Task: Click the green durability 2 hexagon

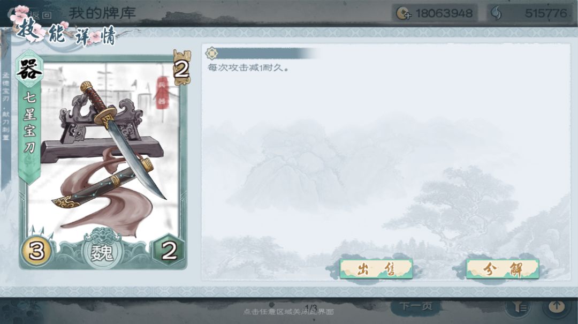Action: [x=169, y=251]
